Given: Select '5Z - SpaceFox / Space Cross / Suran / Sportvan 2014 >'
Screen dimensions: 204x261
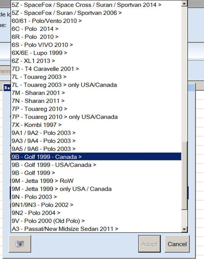Looking at the screenshot, I should pos(96,5).
